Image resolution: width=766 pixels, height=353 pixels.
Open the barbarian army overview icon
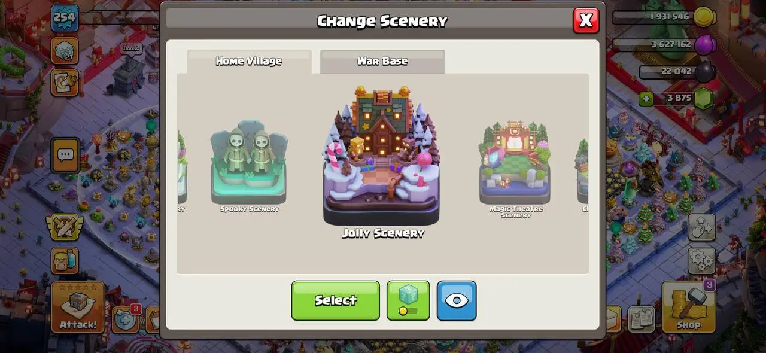(x=65, y=261)
